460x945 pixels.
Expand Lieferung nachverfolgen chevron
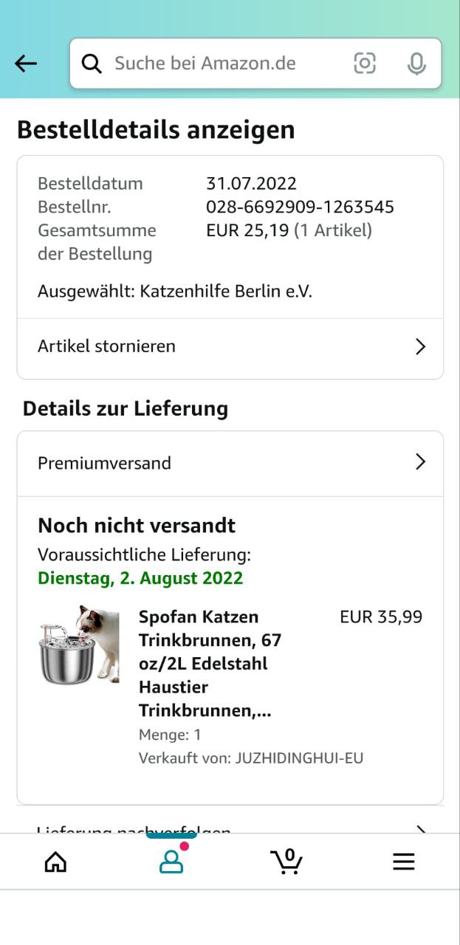click(x=420, y=830)
